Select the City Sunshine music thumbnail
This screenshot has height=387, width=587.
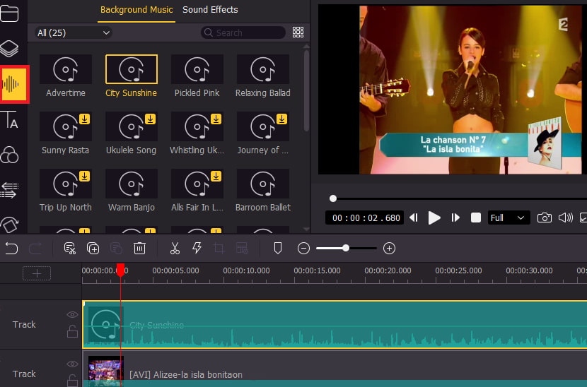pos(132,69)
